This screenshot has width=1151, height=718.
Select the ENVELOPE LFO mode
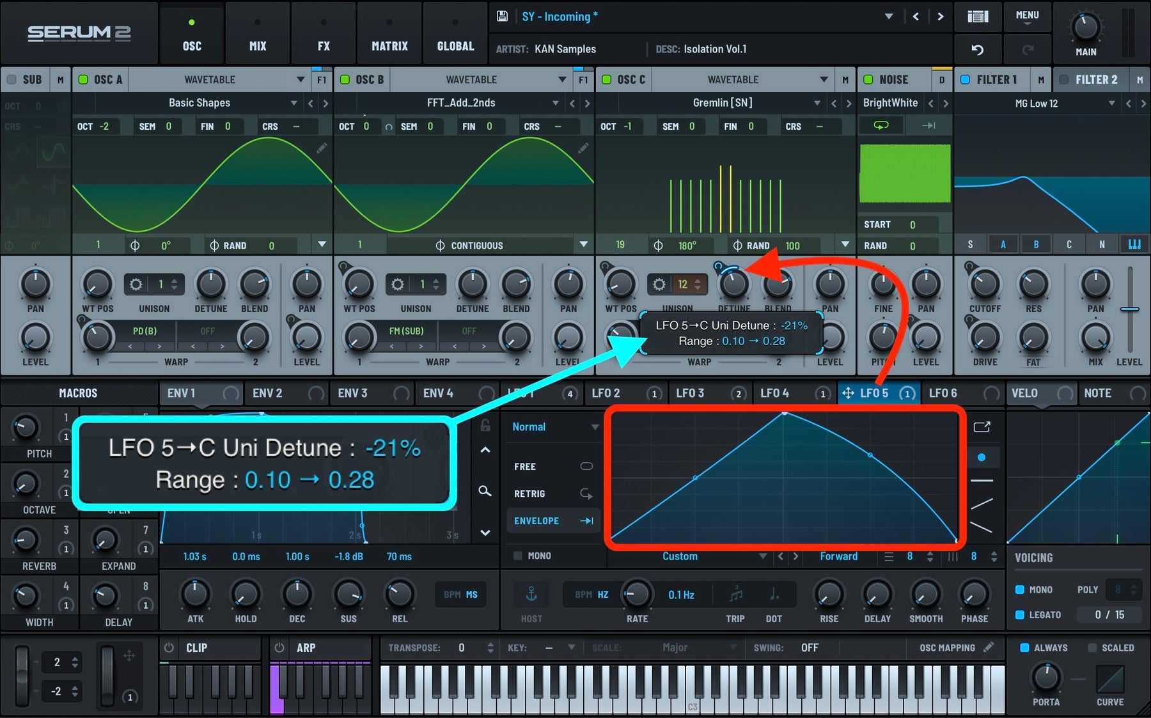tap(554, 521)
